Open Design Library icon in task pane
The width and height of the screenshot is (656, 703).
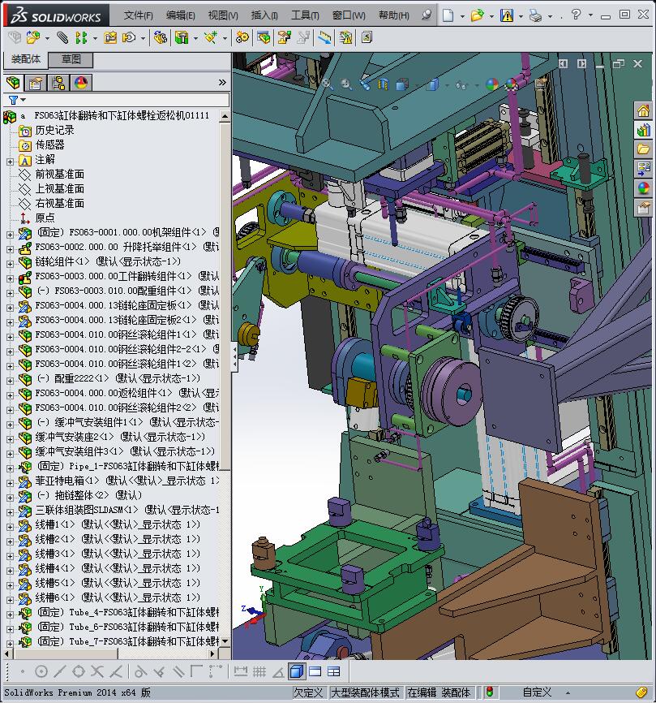point(643,130)
